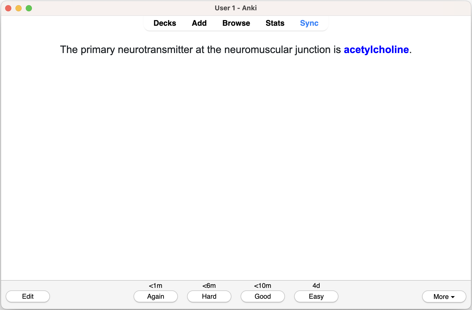Close the Anki window with red button
This screenshot has height=310, width=472.
point(8,8)
